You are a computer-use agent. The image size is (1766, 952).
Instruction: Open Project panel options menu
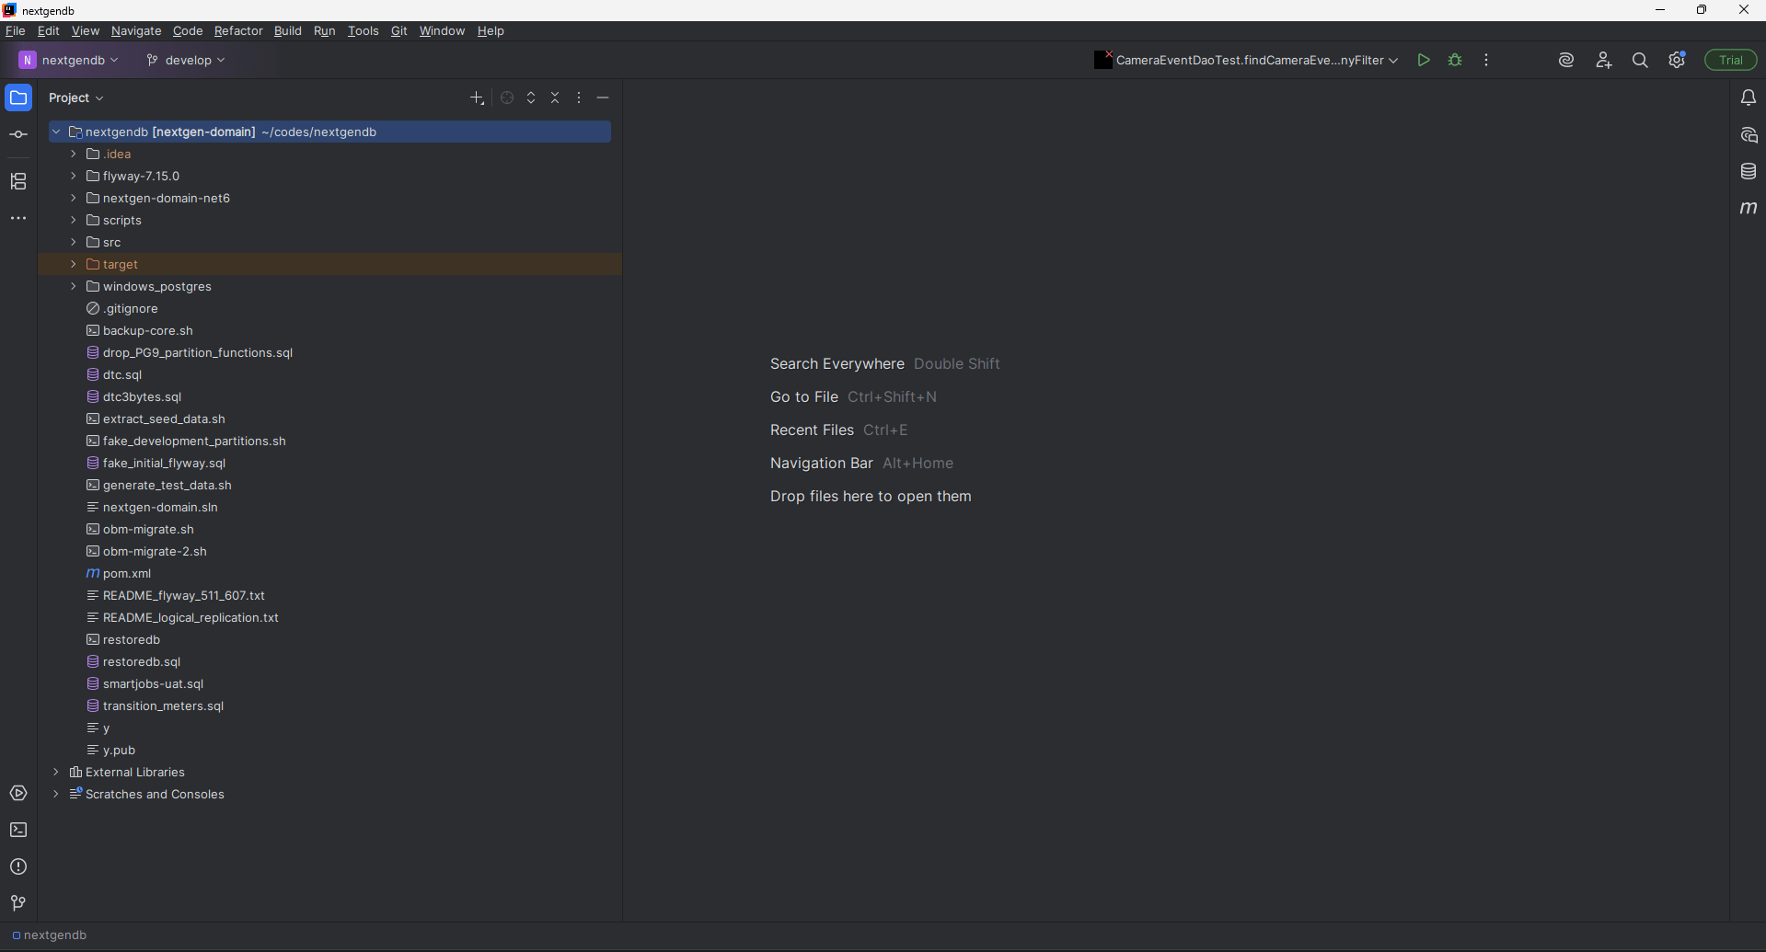(579, 97)
